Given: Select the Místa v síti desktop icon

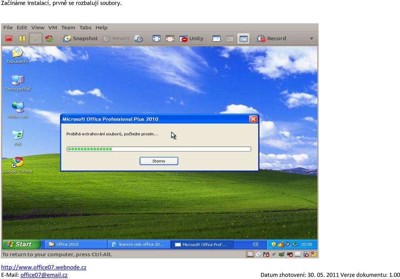Looking at the screenshot, I should [18, 110].
